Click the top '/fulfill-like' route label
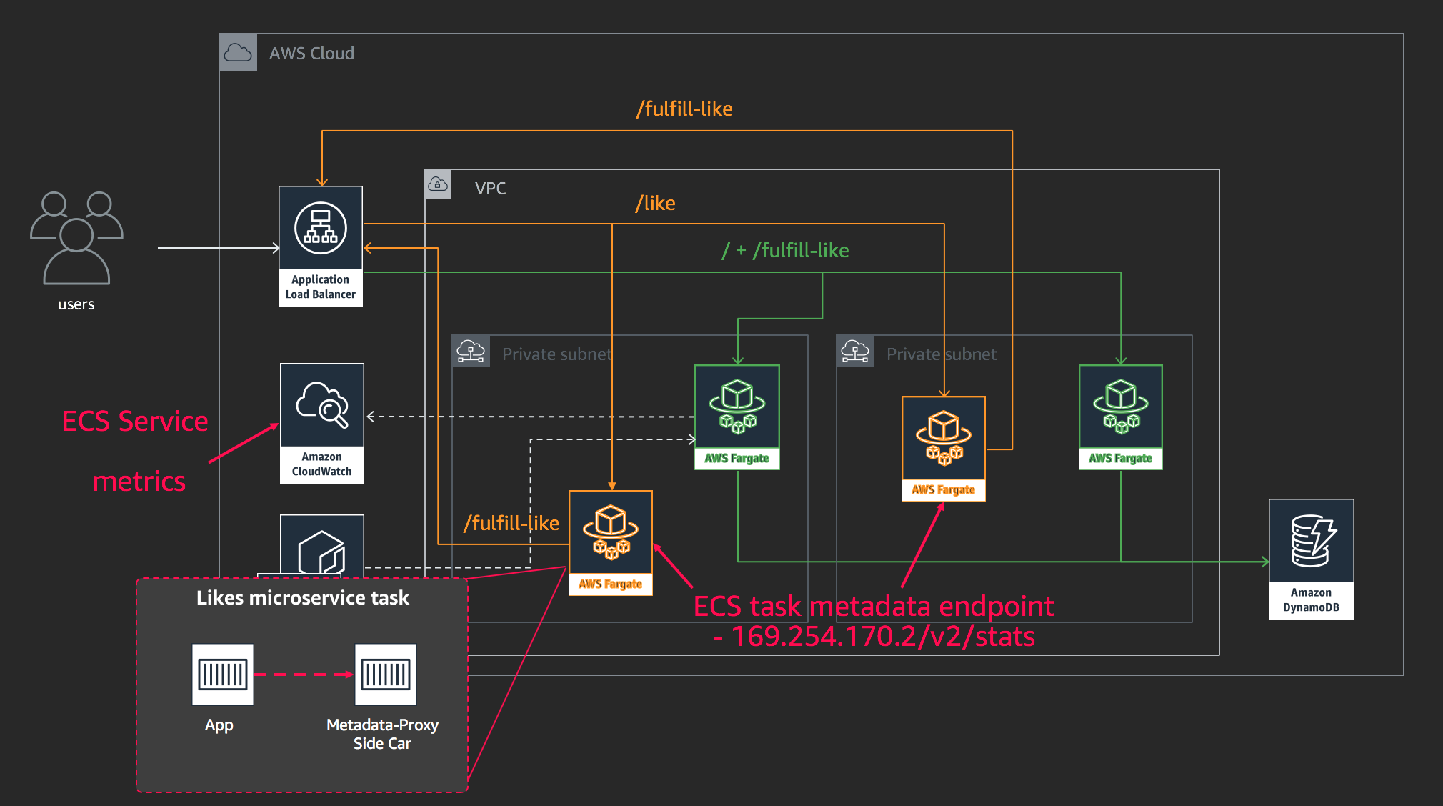This screenshot has height=806, width=1443. pyautogui.click(x=684, y=109)
